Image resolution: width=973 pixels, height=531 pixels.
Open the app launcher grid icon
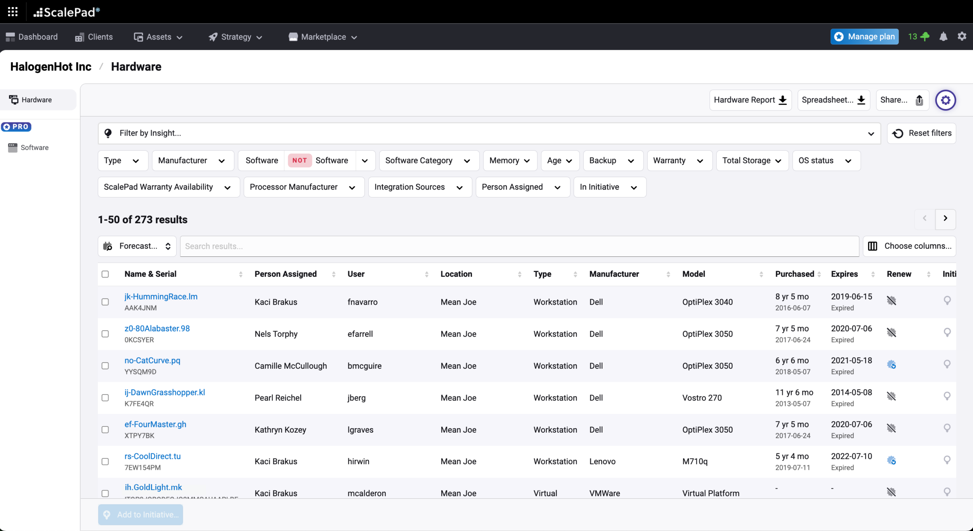13,12
